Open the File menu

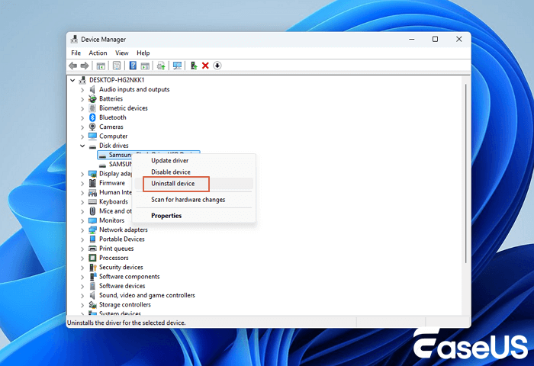(x=76, y=53)
